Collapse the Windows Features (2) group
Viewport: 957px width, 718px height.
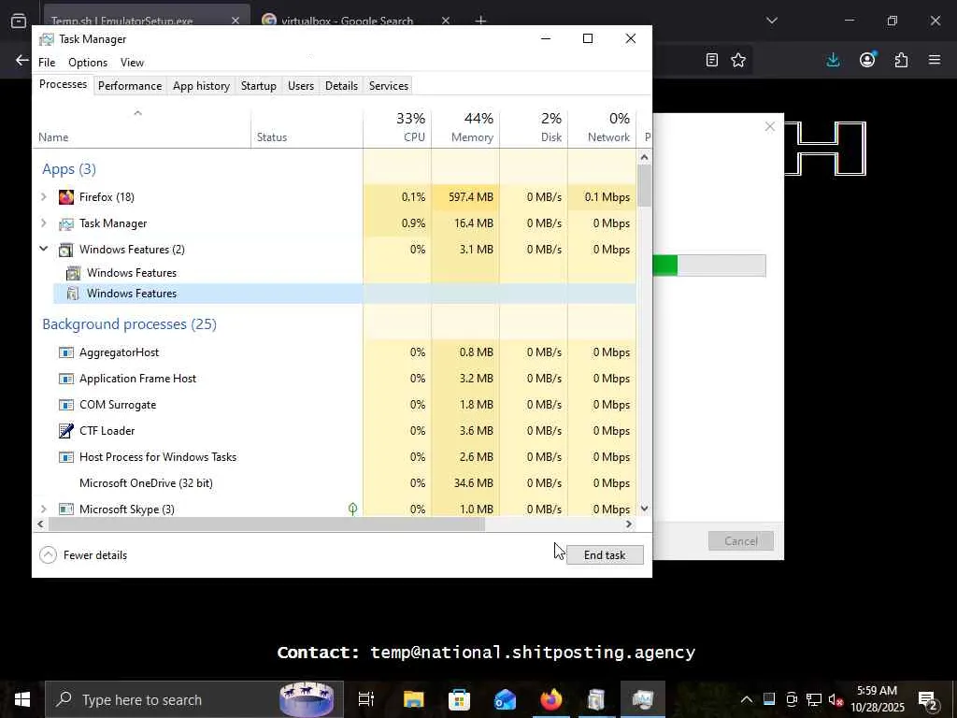click(x=43, y=249)
